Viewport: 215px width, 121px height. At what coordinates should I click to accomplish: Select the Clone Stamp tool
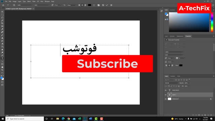pos(2,38)
